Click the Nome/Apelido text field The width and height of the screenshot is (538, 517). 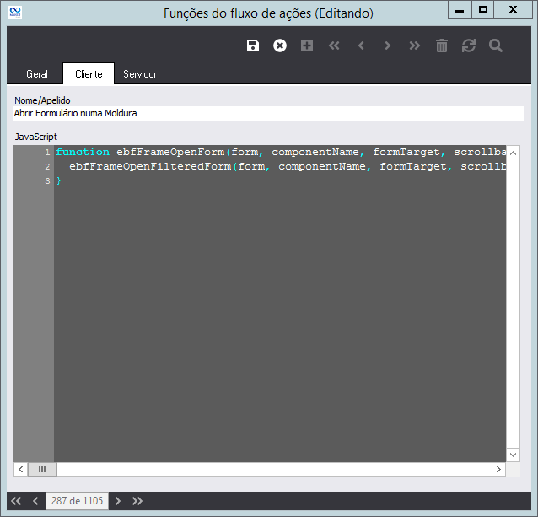268,113
